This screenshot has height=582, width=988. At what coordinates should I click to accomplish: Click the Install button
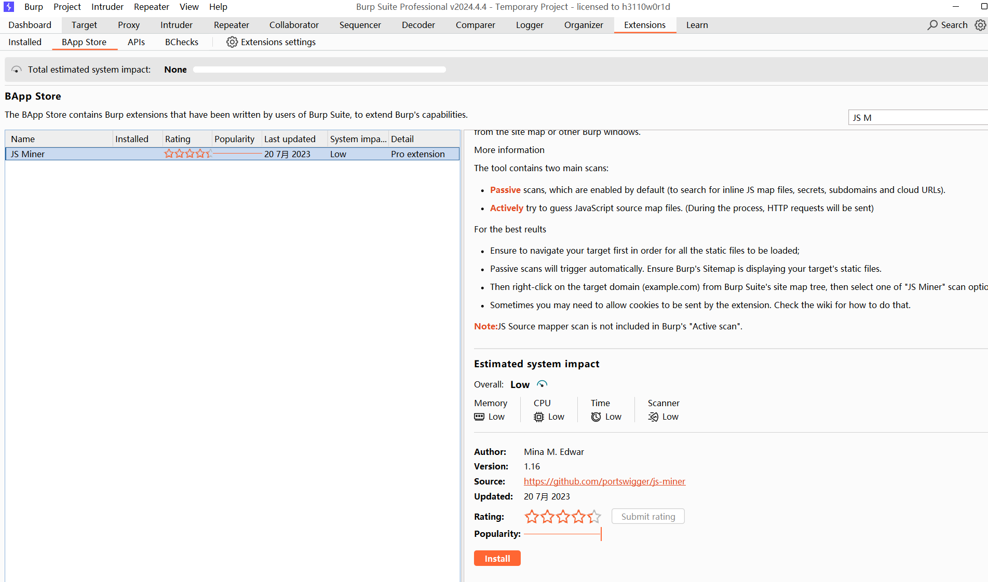coord(497,558)
